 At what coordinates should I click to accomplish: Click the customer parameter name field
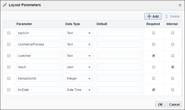coord(39,56)
